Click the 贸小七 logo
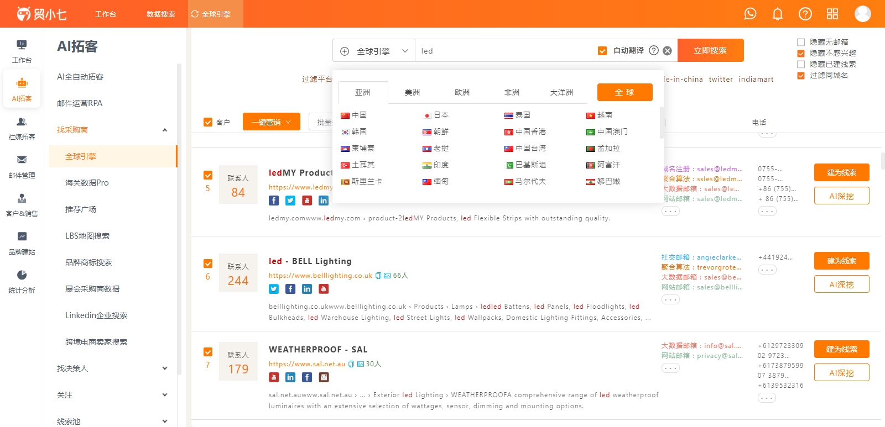 [x=41, y=14]
